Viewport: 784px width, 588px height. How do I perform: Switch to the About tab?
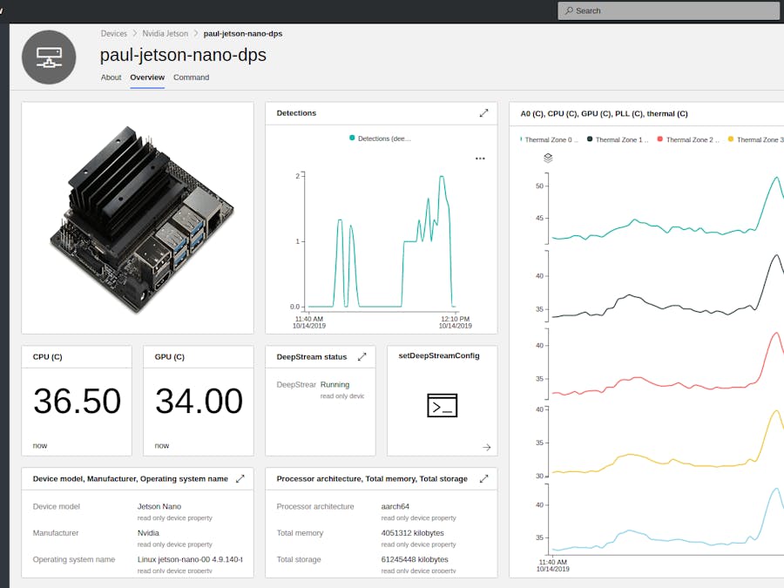(x=111, y=78)
